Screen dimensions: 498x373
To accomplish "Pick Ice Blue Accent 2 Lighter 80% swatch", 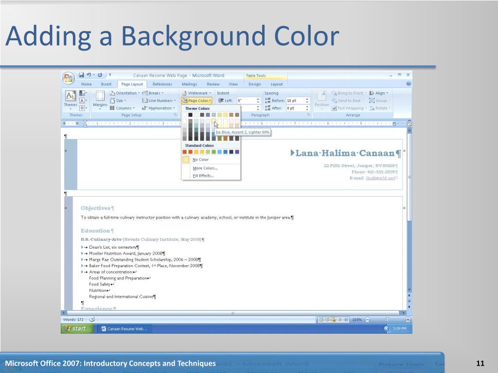I will [x=214, y=121].
